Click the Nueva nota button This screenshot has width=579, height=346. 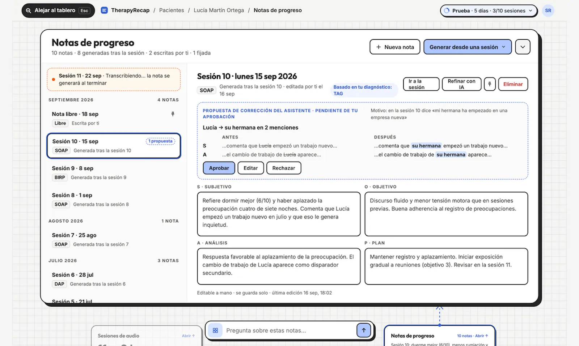395,47
